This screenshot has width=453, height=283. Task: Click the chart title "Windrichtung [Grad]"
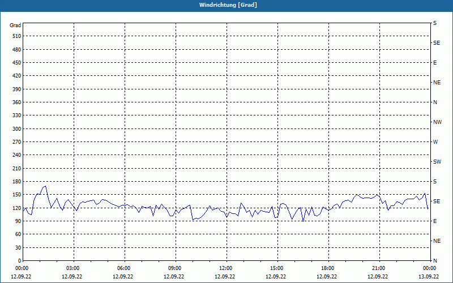click(x=228, y=5)
